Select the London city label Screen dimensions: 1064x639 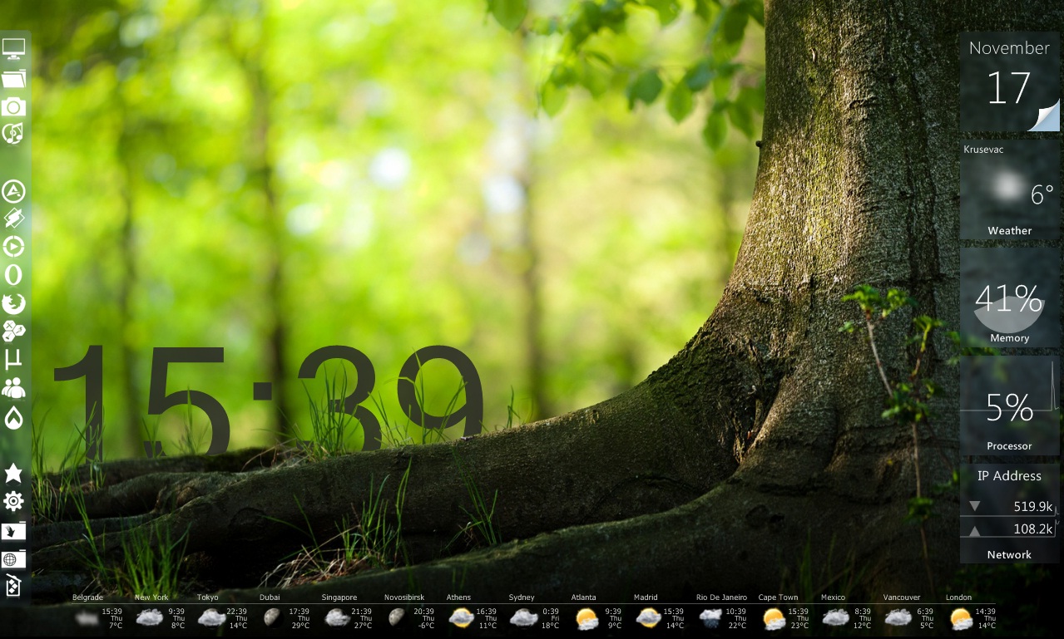[958, 597]
